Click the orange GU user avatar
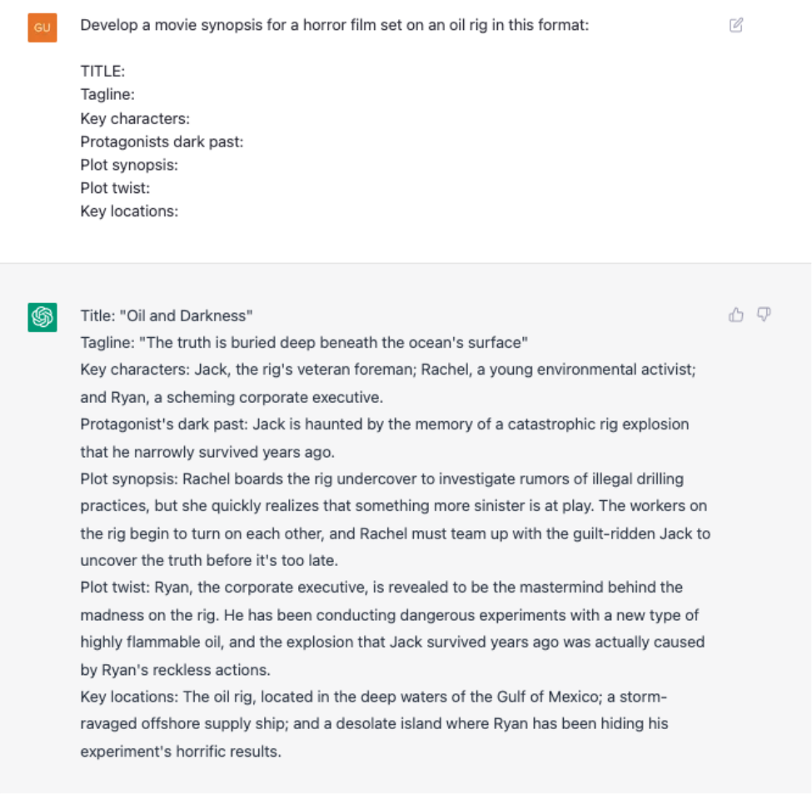 (x=42, y=27)
